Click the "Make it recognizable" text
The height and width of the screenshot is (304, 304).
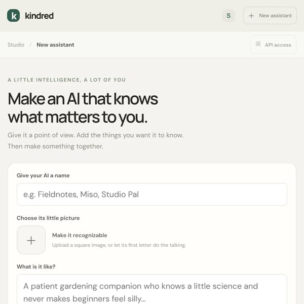80,235
